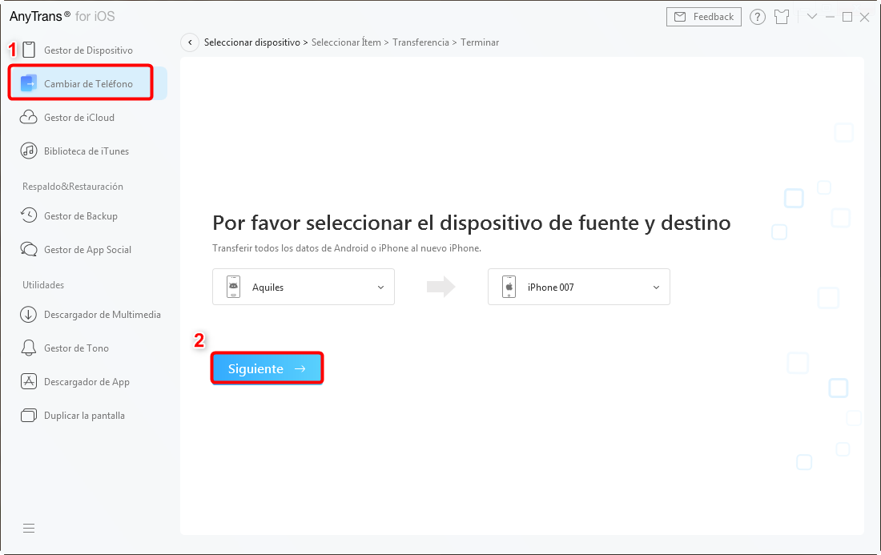The width and height of the screenshot is (881, 555).
Task: Click the envelope icon in Feedback
Action: pyautogui.click(x=680, y=17)
